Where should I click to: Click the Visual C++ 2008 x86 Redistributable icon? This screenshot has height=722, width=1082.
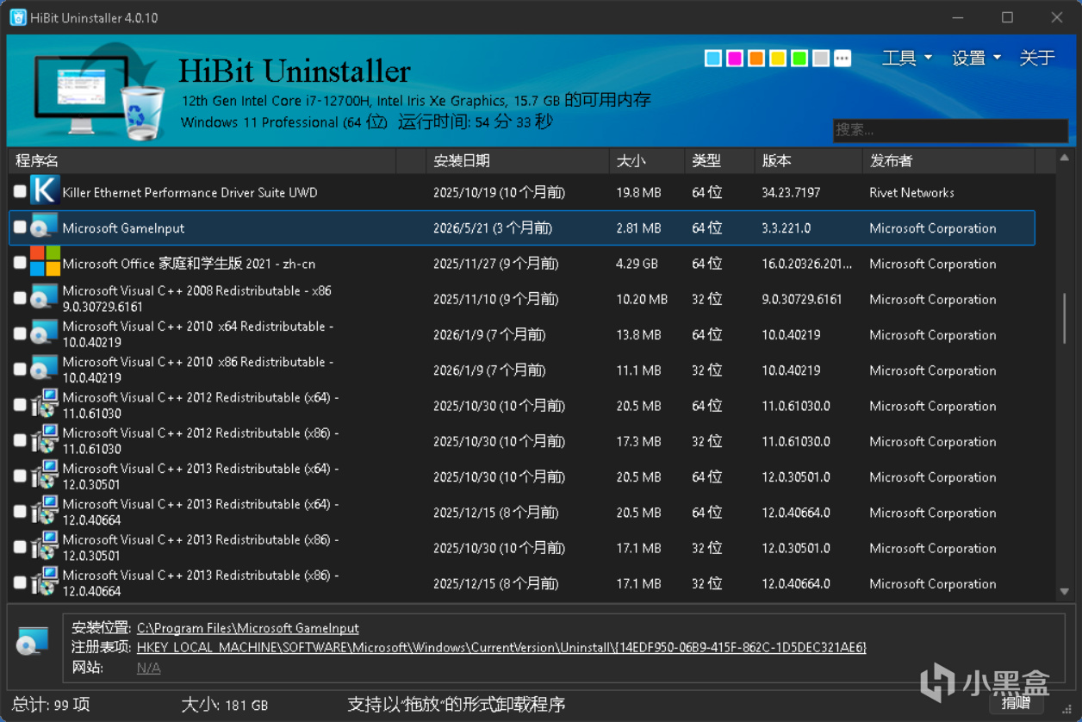(44, 298)
